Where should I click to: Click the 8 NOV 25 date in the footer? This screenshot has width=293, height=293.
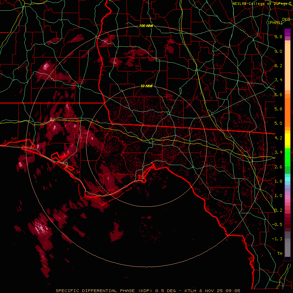click(211, 291)
